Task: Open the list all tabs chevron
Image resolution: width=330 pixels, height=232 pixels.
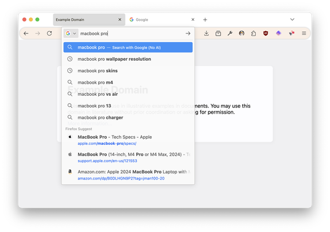Action: click(292, 20)
